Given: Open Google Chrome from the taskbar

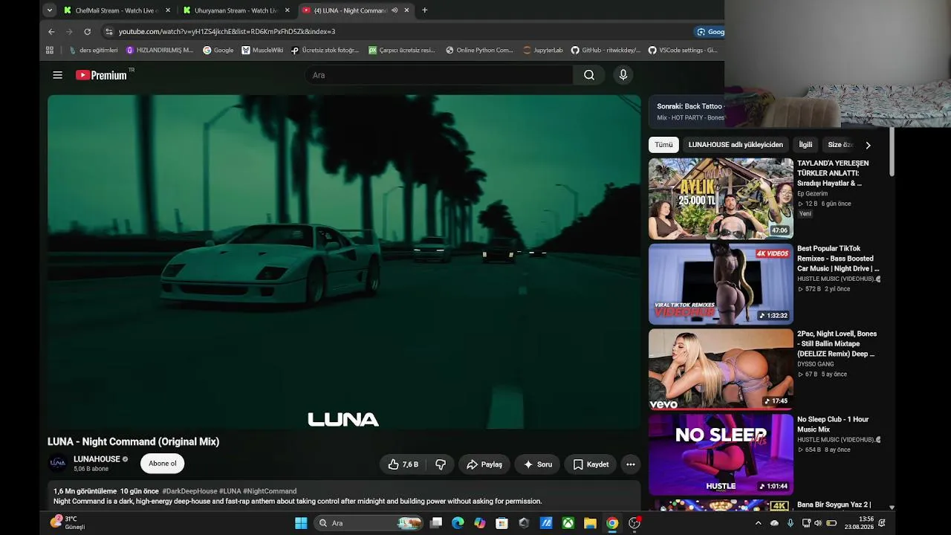Looking at the screenshot, I should click(x=612, y=523).
